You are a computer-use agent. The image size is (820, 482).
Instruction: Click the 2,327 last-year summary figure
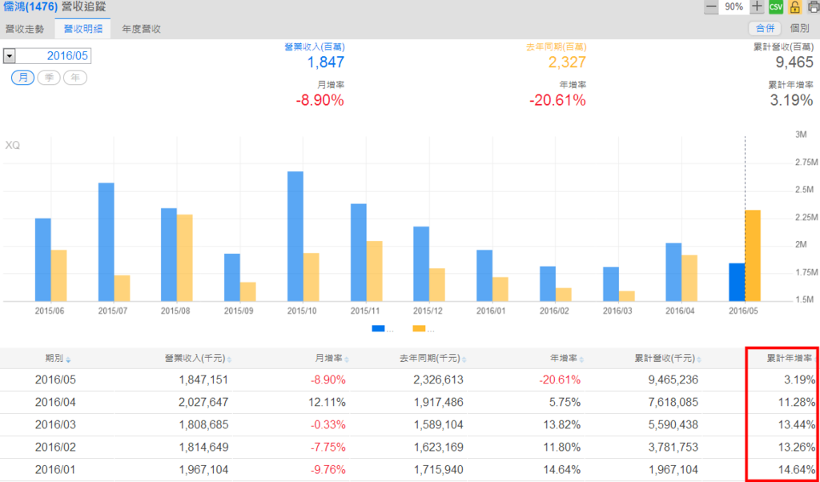[567, 62]
